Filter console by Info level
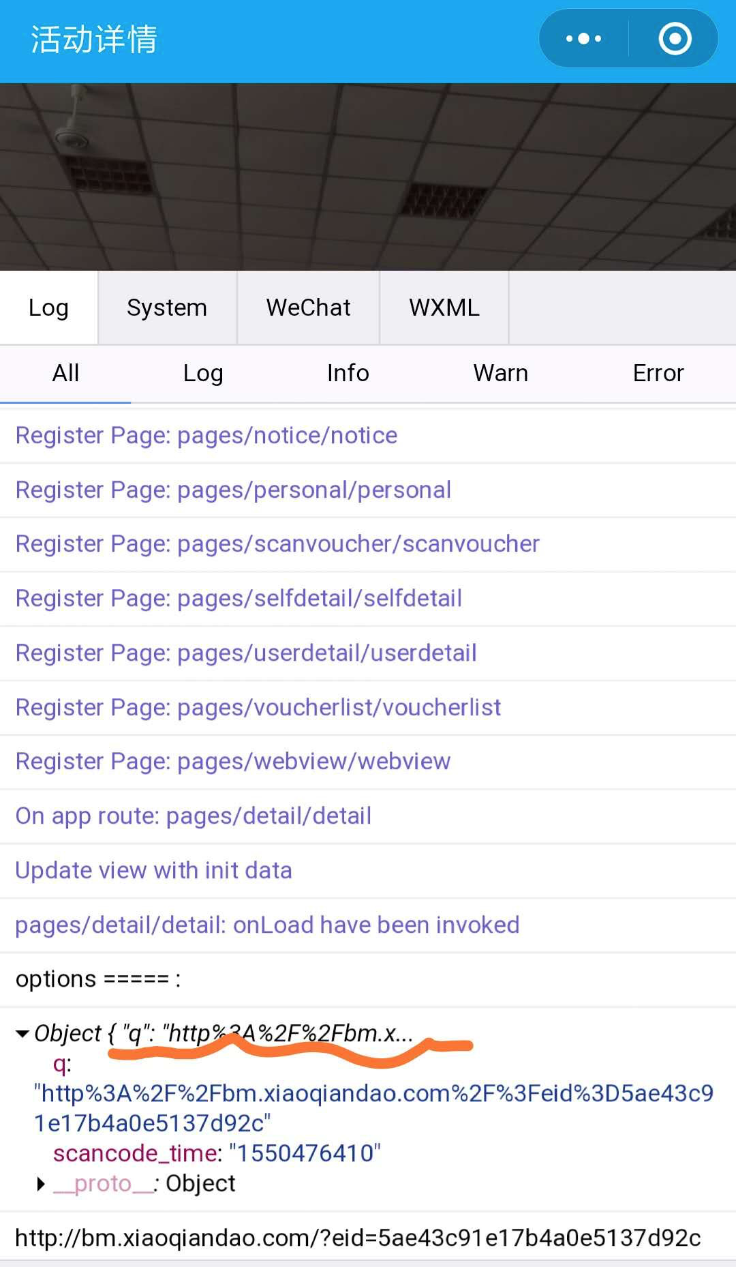This screenshot has height=1267, width=736. (x=348, y=373)
